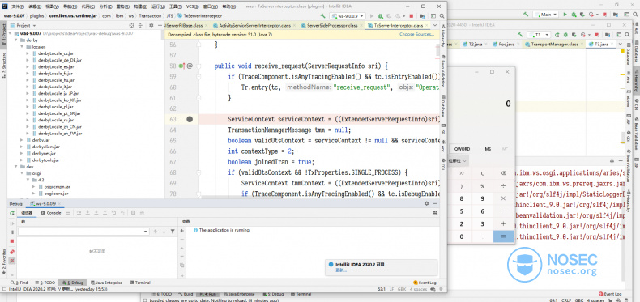Collapse the osgi folder in the tree
640x302 pixels.
click(x=22, y=173)
